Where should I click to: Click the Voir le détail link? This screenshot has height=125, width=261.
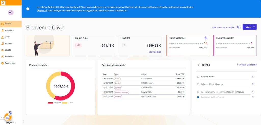point(154,52)
